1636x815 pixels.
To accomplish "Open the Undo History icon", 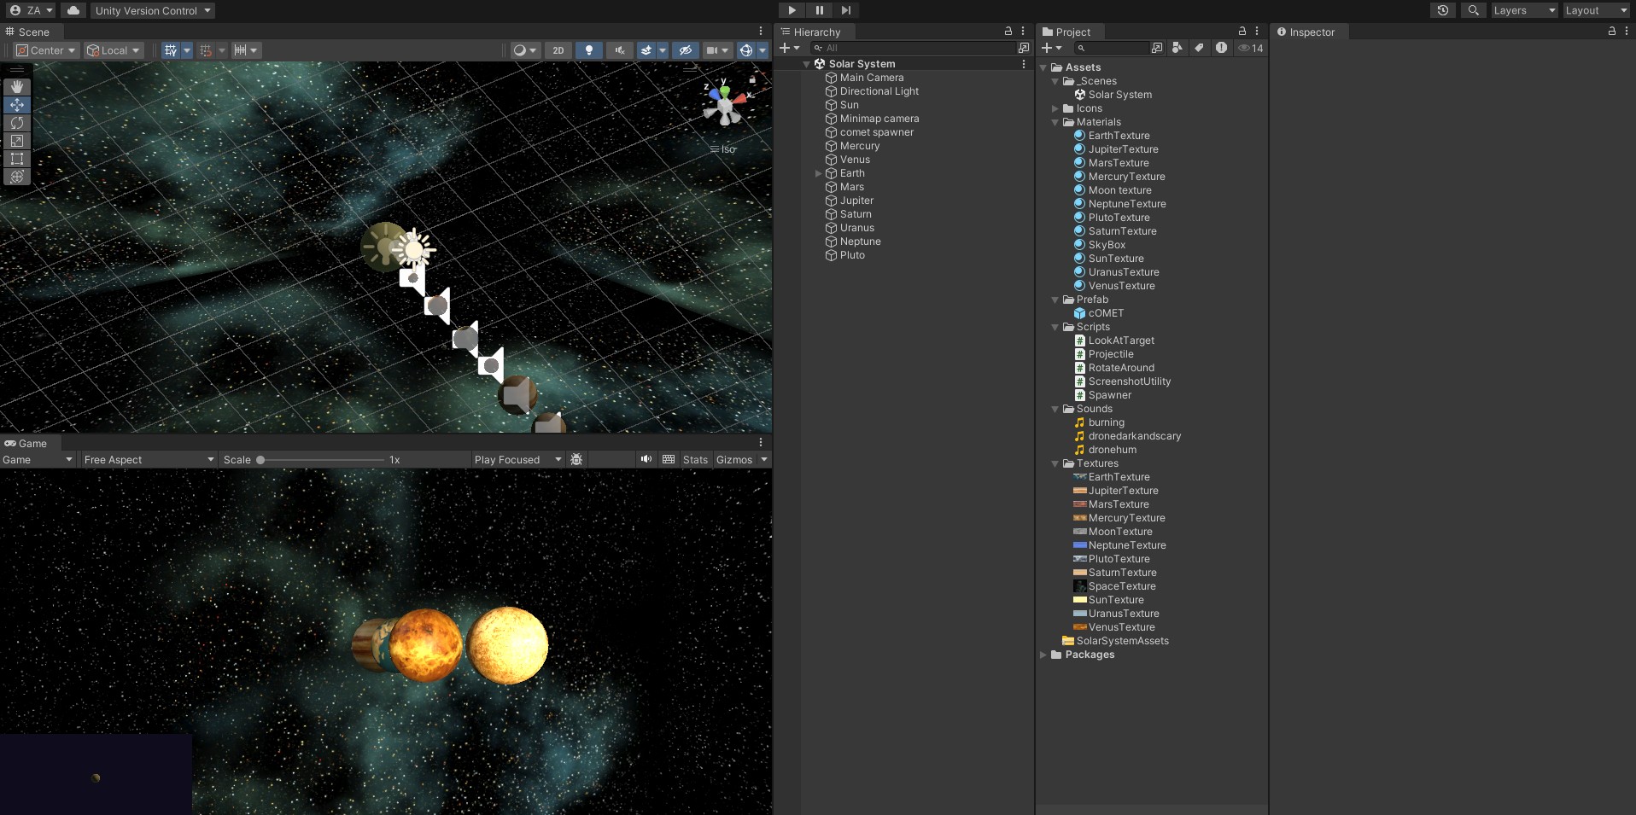I will 1443,10.
